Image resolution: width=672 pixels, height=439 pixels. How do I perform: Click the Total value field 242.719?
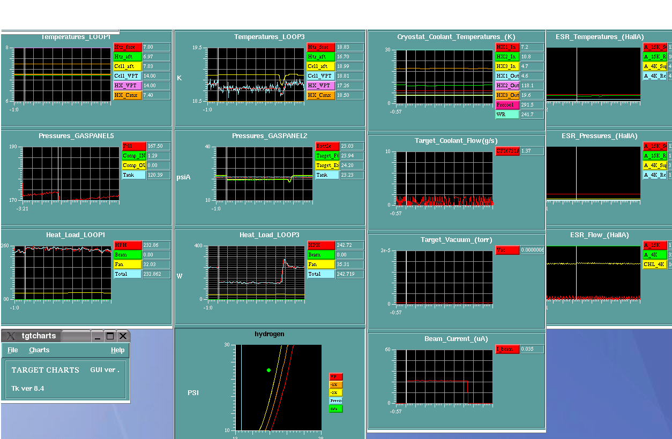pyautogui.click(x=350, y=274)
